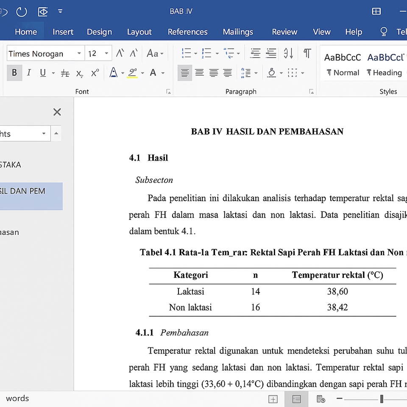The height and width of the screenshot is (407, 407).
Task: Apply the Heading style
Action: click(386, 64)
